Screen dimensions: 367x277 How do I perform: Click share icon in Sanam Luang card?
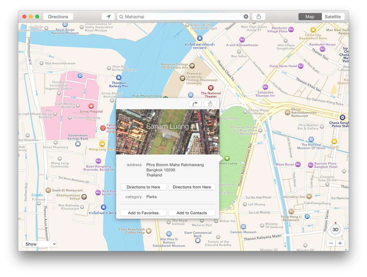(x=210, y=104)
